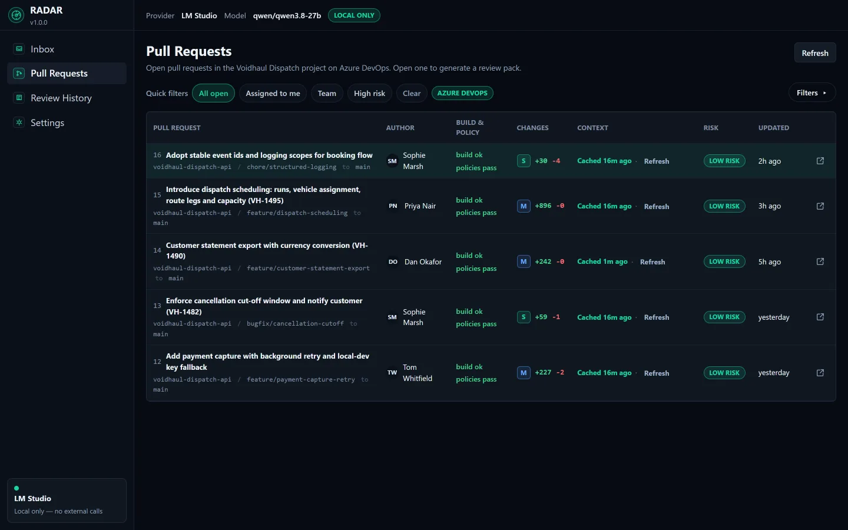Click the S size badge on PR 16
The width and height of the screenshot is (848, 530).
[x=524, y=161]
